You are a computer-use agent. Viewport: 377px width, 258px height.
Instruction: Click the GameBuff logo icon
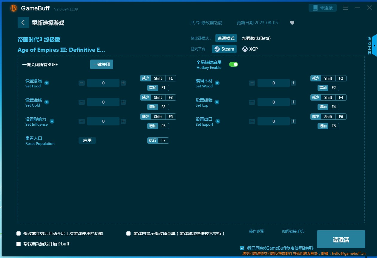point(14,8)
